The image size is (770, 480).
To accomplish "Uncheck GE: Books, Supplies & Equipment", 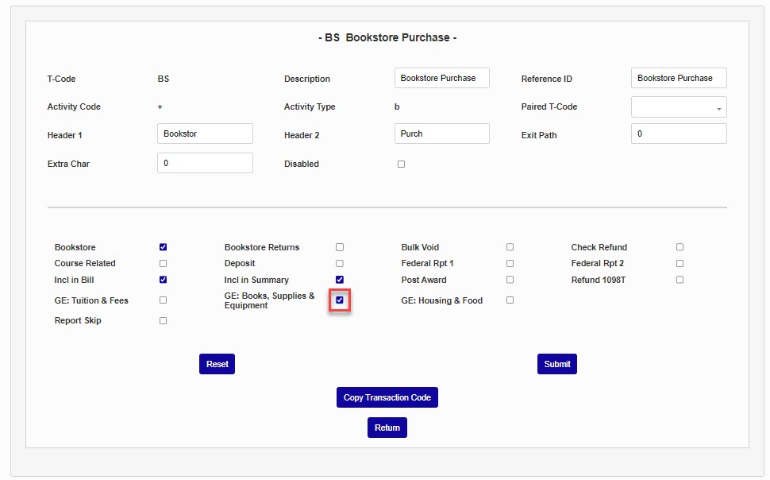I will (x=340, y=300).
